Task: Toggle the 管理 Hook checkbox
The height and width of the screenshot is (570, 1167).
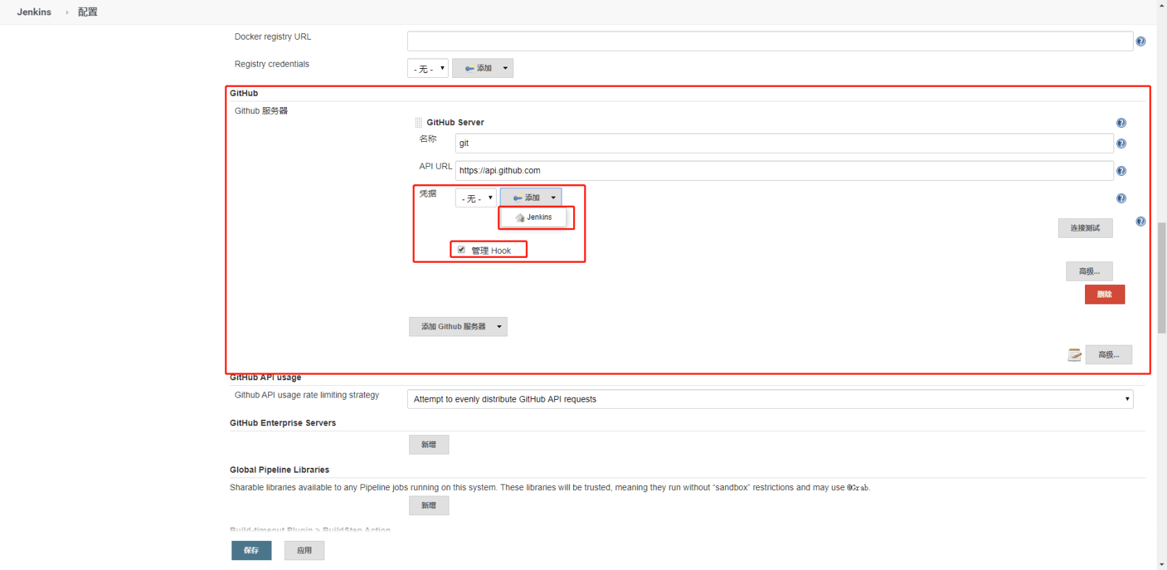Action: 461,250
